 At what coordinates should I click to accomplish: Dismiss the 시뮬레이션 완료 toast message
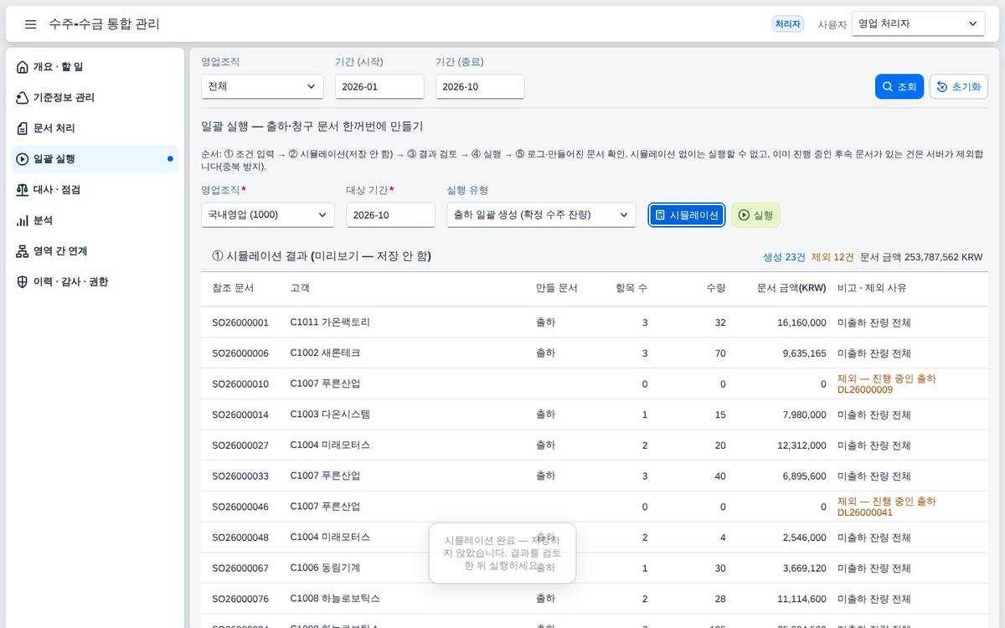coord(502,553)
